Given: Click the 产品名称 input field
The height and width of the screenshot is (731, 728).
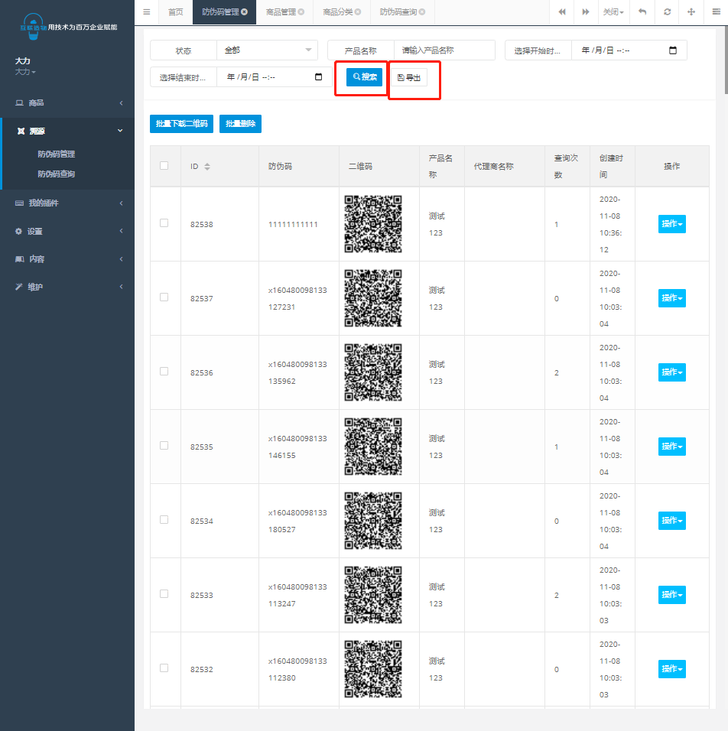Looking at the screenshot, I should pyautogui.click(x=444, y=50).
